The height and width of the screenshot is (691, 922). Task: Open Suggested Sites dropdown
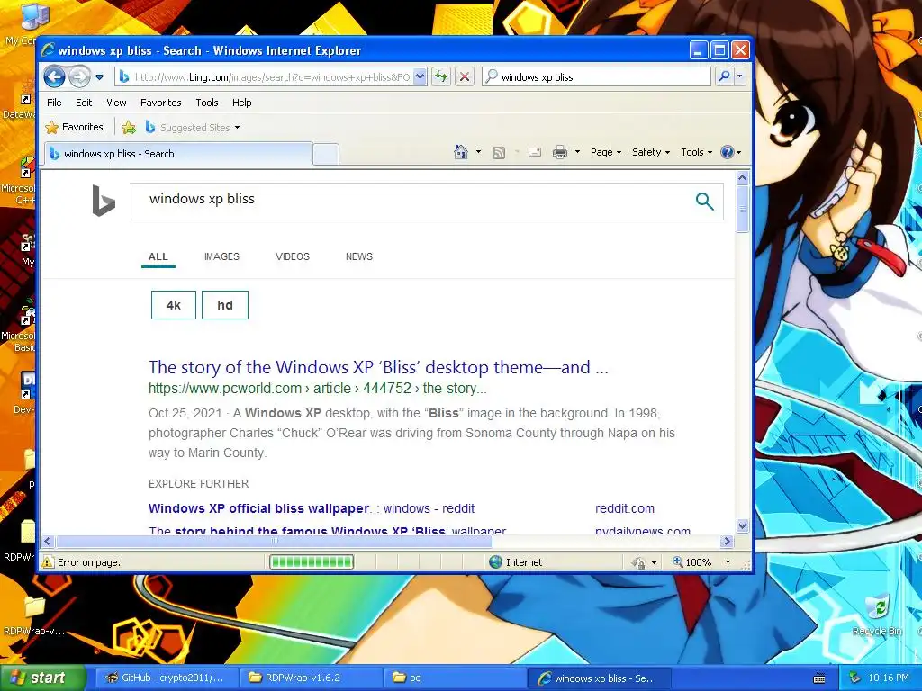(x=193, y=128)
